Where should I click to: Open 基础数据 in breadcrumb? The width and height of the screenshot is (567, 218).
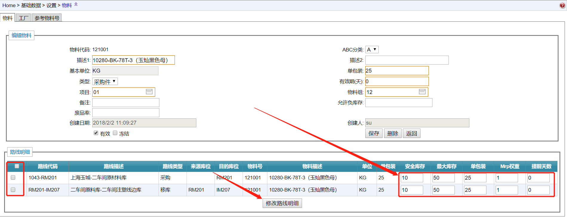click(31, 5)
